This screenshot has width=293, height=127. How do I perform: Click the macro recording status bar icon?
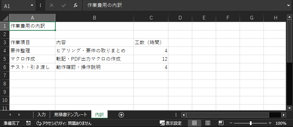29,123
